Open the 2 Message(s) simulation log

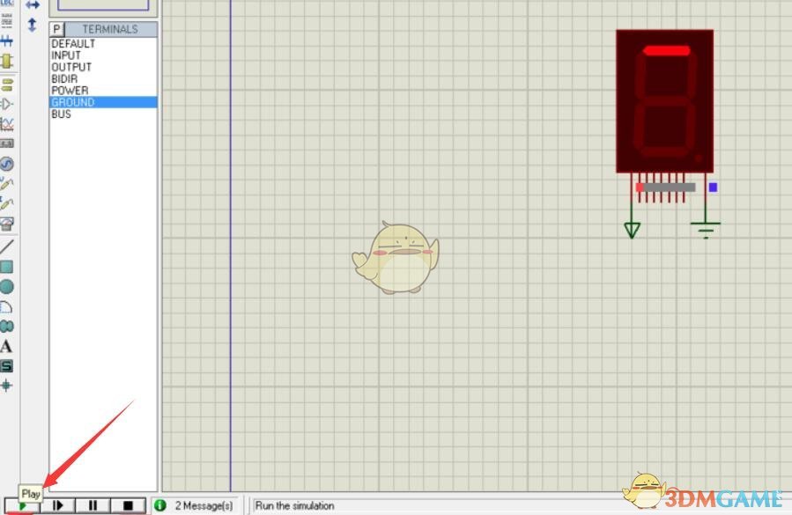(x=204, y=505)
